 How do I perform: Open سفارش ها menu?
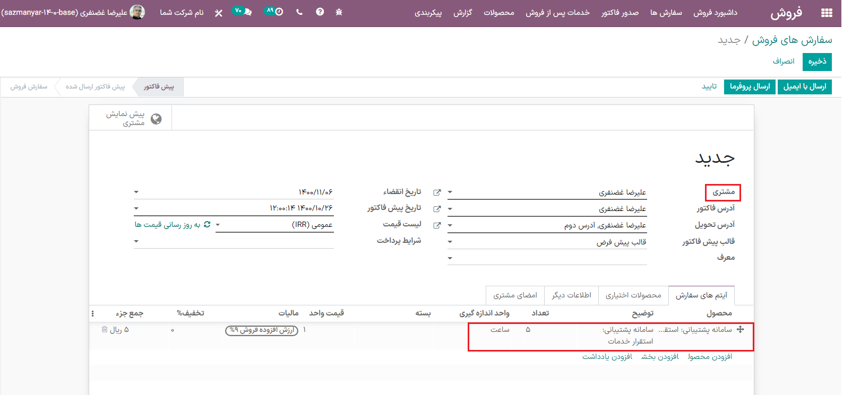(x=666, y=12)
